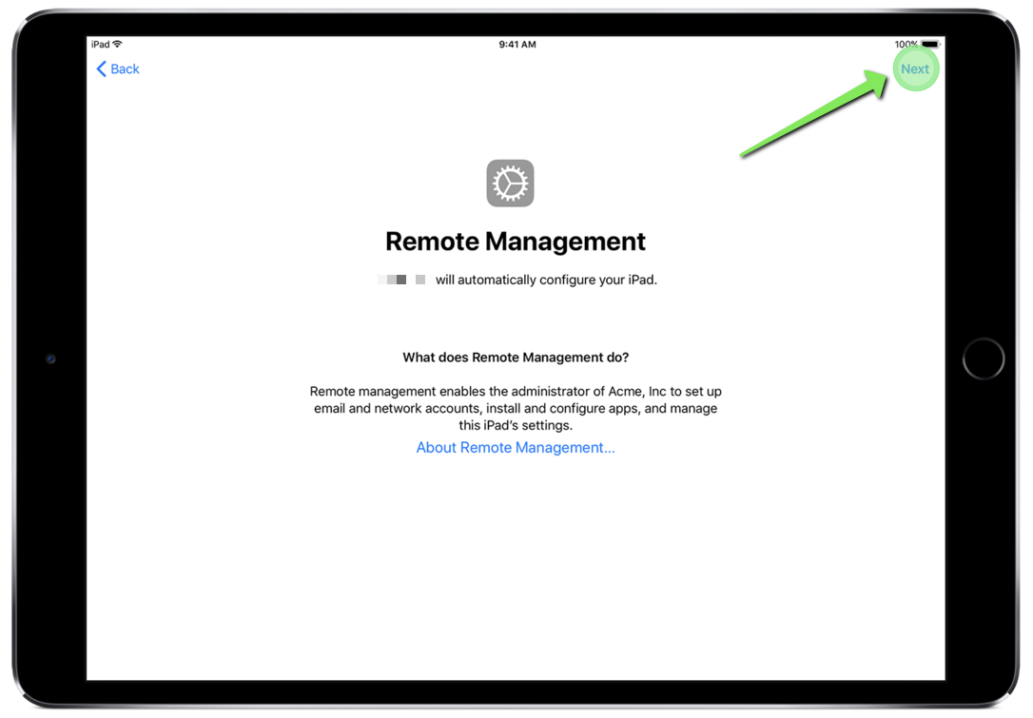Tap the Next button in top-right corner

point(915,68)
